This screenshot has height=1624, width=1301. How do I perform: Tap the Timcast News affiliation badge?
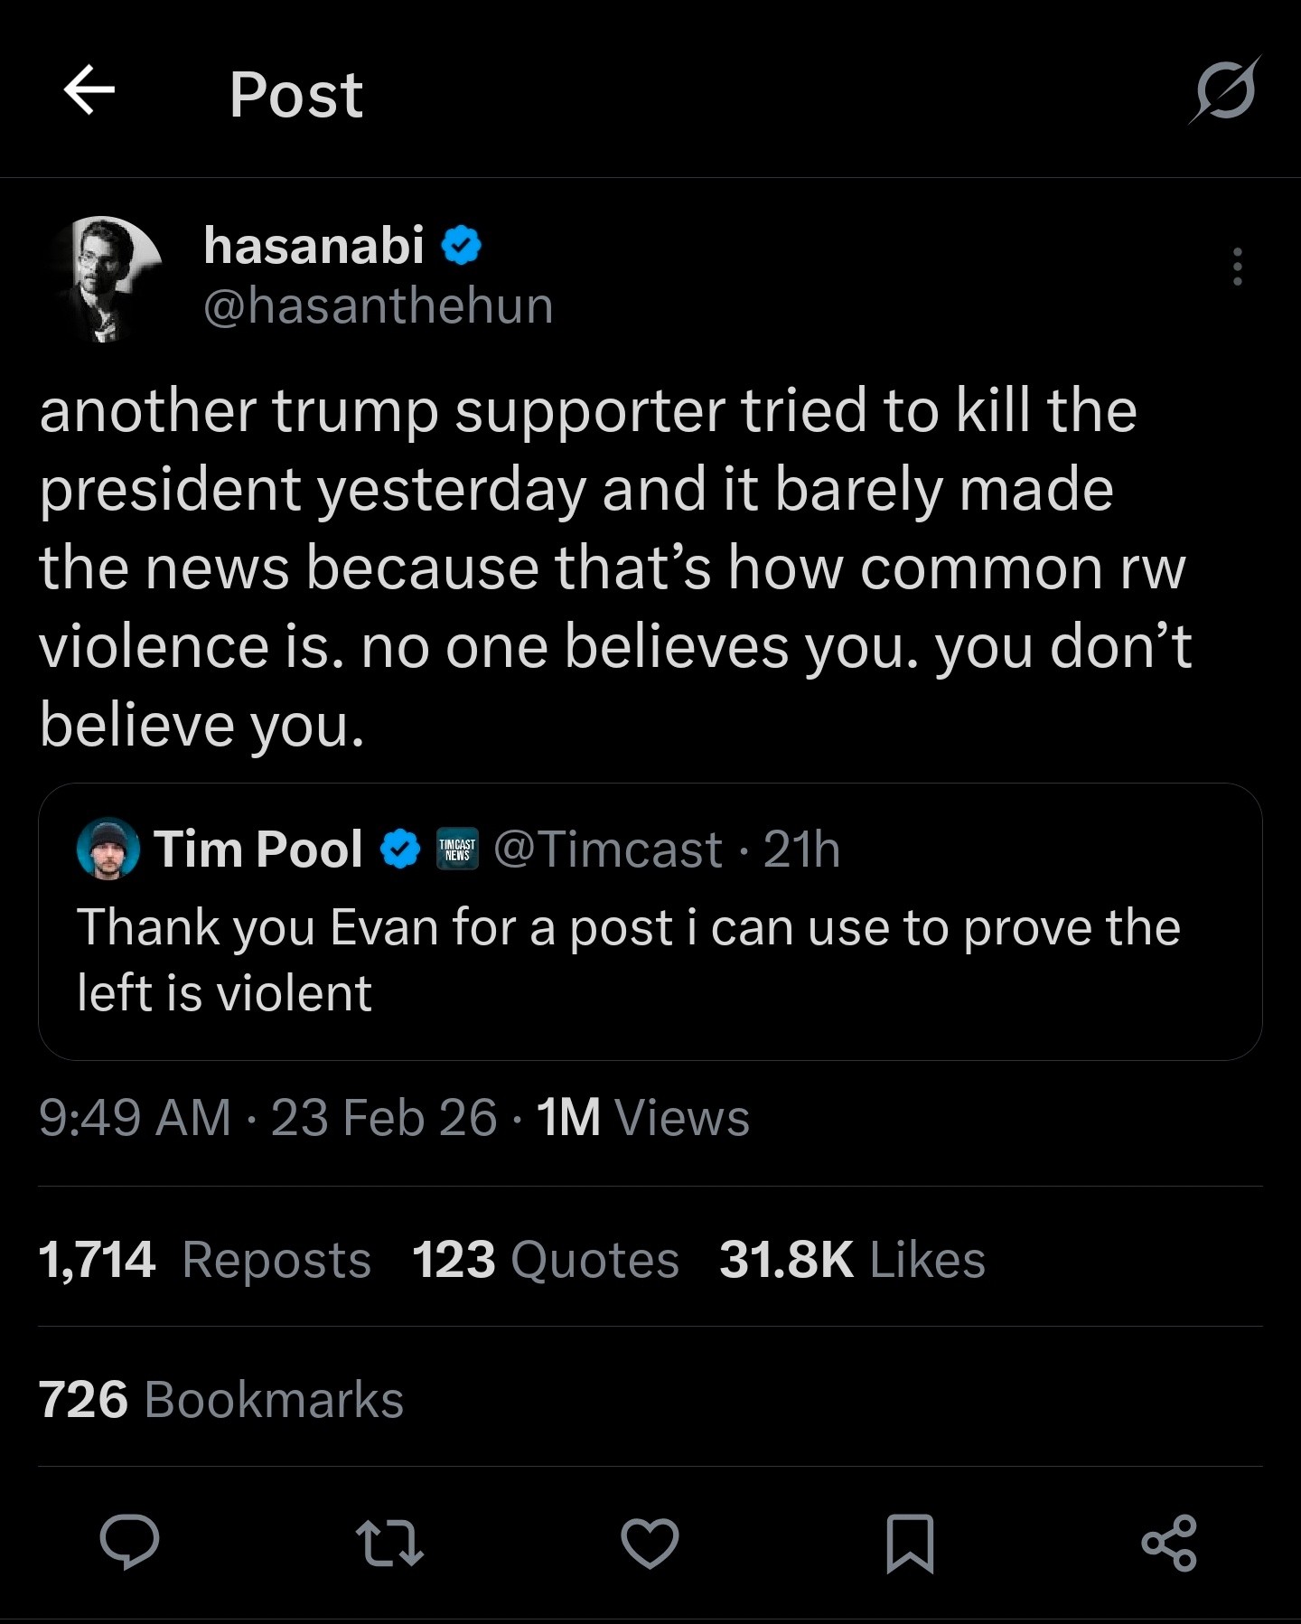(457, 850)
